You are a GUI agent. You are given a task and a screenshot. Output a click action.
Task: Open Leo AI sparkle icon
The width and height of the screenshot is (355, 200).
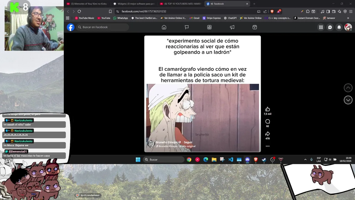point(339,11)
